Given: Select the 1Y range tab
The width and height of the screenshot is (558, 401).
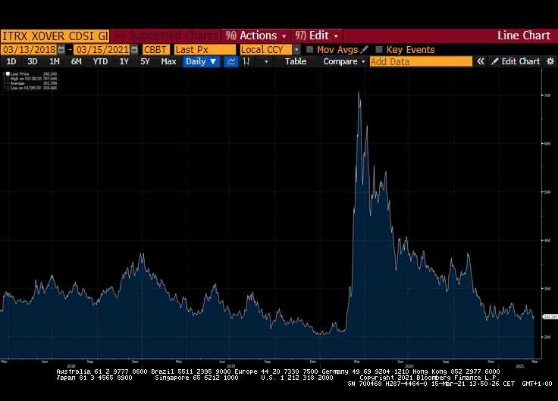Looking at the screenshot, I should 124,61.
